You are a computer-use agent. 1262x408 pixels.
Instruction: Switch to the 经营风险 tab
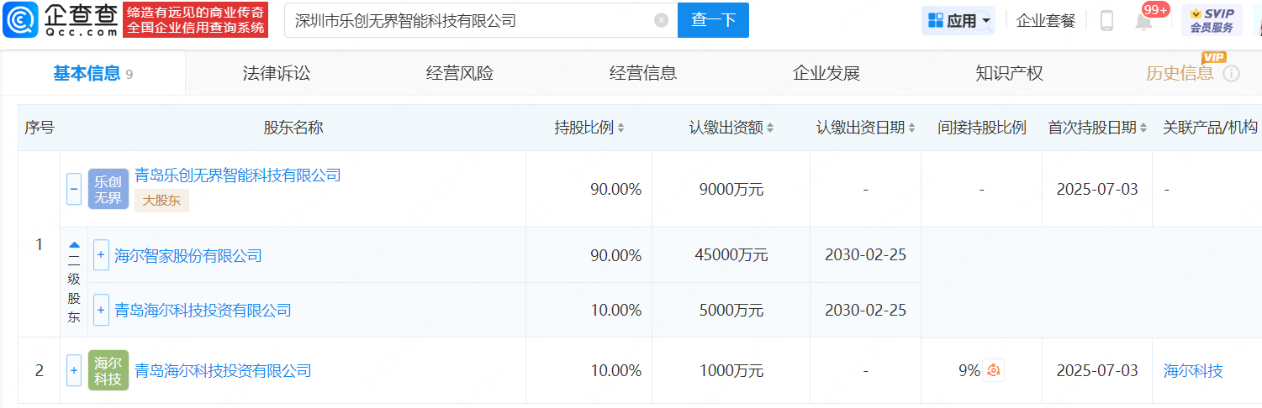pos(460,74)
